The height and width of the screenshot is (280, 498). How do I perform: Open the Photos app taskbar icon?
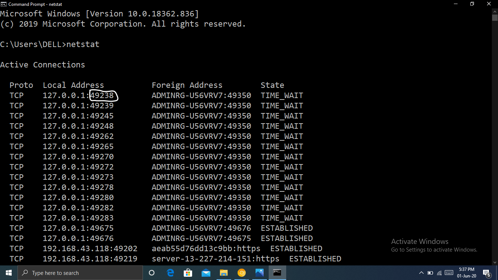click(260, 273)
